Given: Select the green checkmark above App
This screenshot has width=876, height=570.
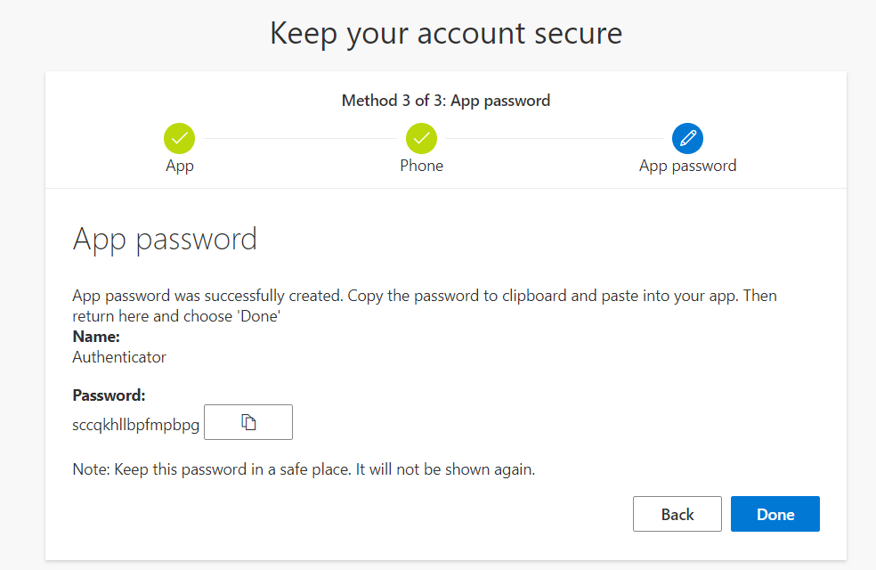Looking at the screenshot, I should pyautogui.click(x=179, y=139).
